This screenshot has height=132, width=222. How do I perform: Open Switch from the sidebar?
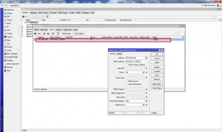[x=9, y=20]
